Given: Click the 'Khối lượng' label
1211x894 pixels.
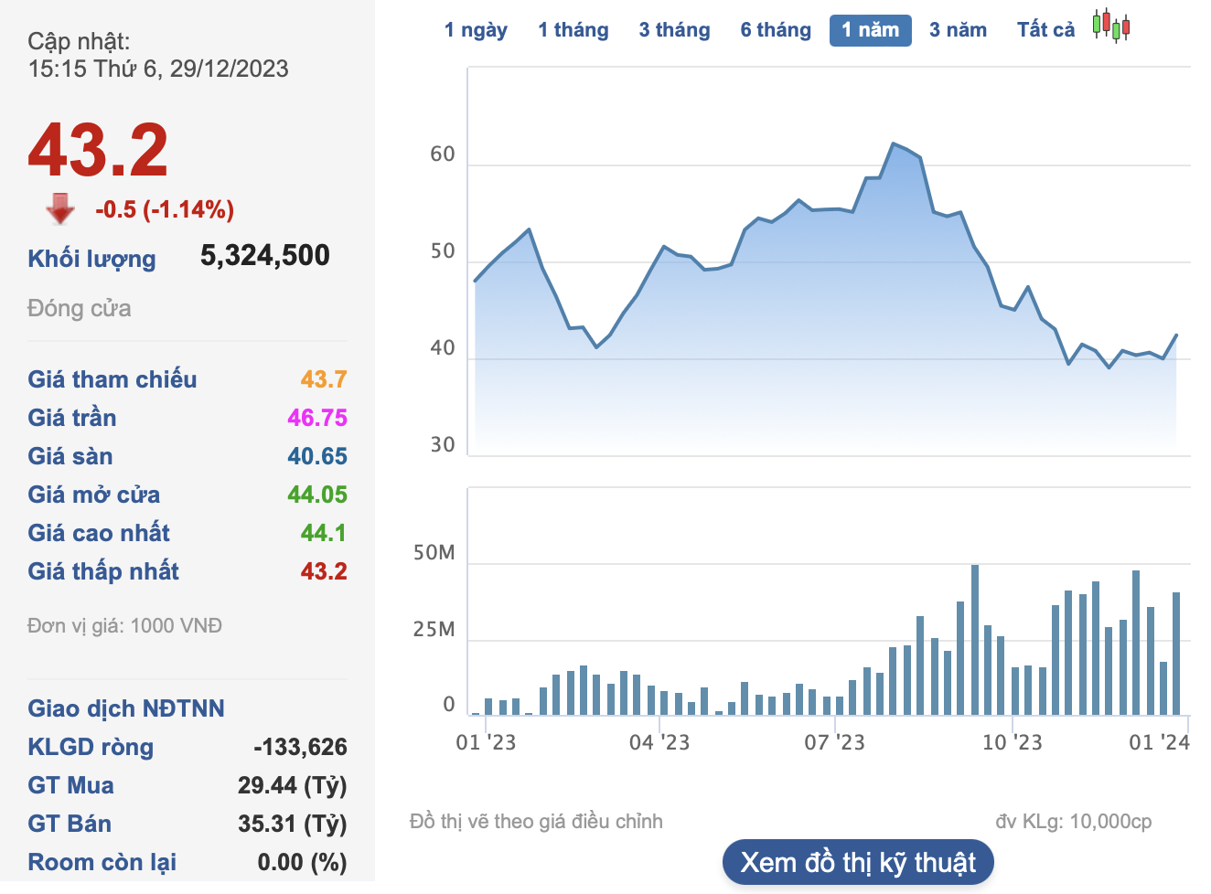Looking at the screenshot, I should (91, 259).
